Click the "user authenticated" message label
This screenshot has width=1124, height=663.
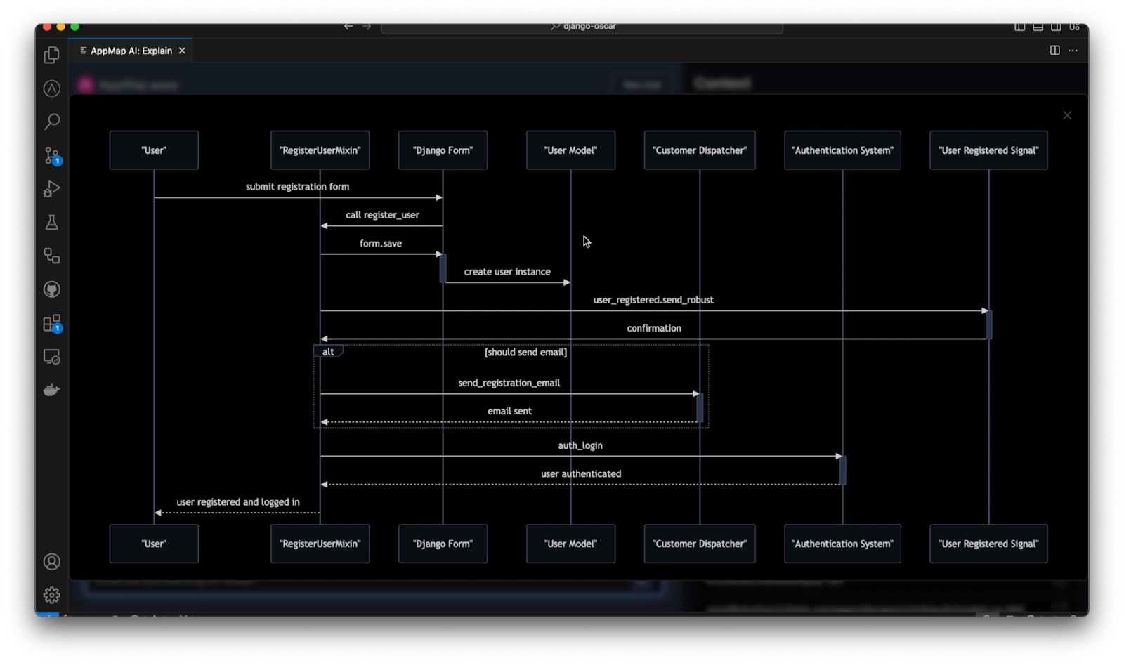pos(581,474)
